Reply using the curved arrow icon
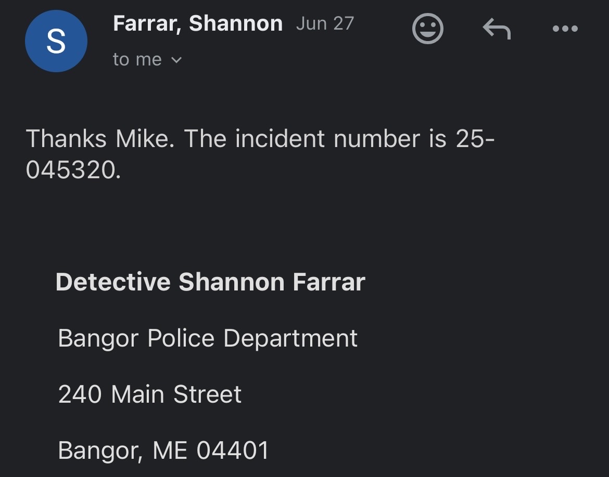The height and width of the screenshot is (477, 609). (497, 28)
